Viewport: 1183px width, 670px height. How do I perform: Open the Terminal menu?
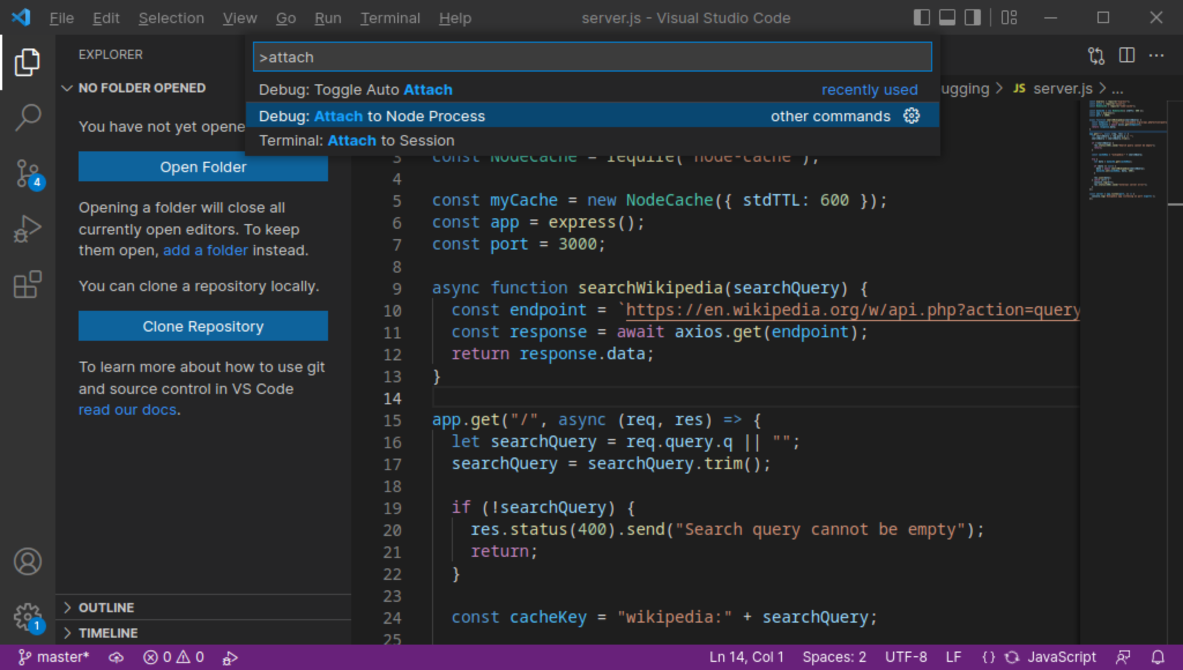390,18
